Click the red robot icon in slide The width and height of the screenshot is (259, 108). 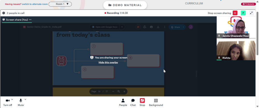click(x=61, y=61)
